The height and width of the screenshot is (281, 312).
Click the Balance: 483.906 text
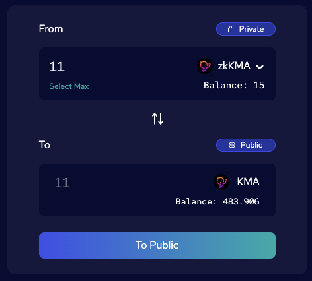217,201
